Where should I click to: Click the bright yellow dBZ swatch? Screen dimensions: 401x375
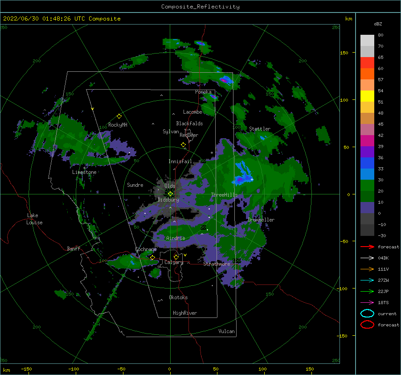tap(367, 96)
